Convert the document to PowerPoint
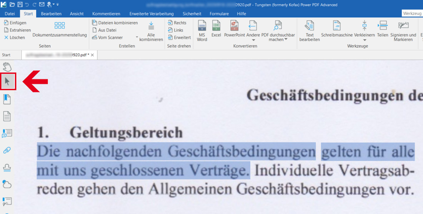Screen dimensions: 423x214 point(235,29)
